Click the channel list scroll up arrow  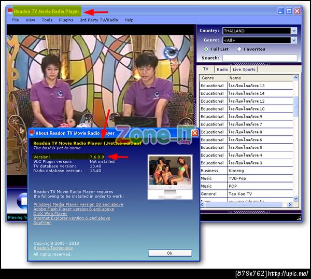(295, 78)
